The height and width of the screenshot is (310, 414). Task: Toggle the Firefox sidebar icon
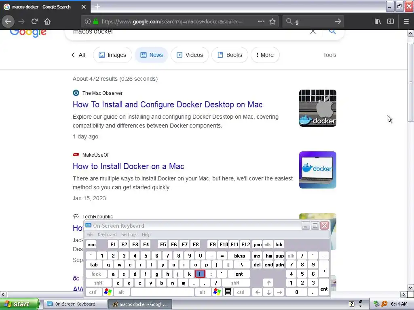[391, 21]
